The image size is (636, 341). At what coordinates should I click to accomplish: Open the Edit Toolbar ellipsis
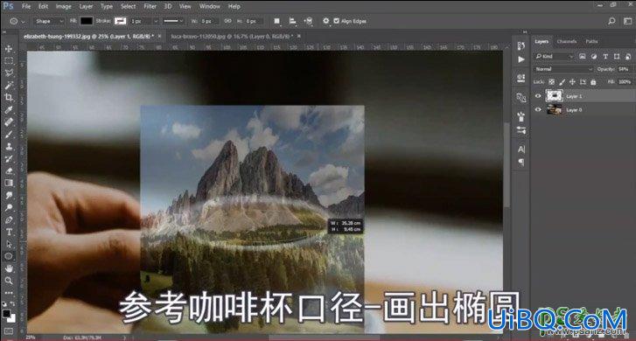coord(9,292)
